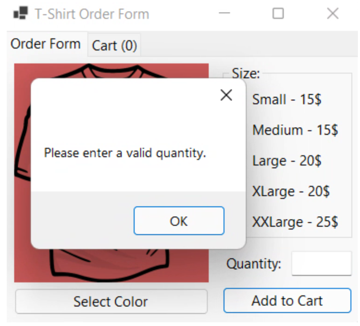Minimize the T-Shirt Order Form window
The height and width of the screenshot is (326, 360).
pyautogui.click(x=224, y=13)
